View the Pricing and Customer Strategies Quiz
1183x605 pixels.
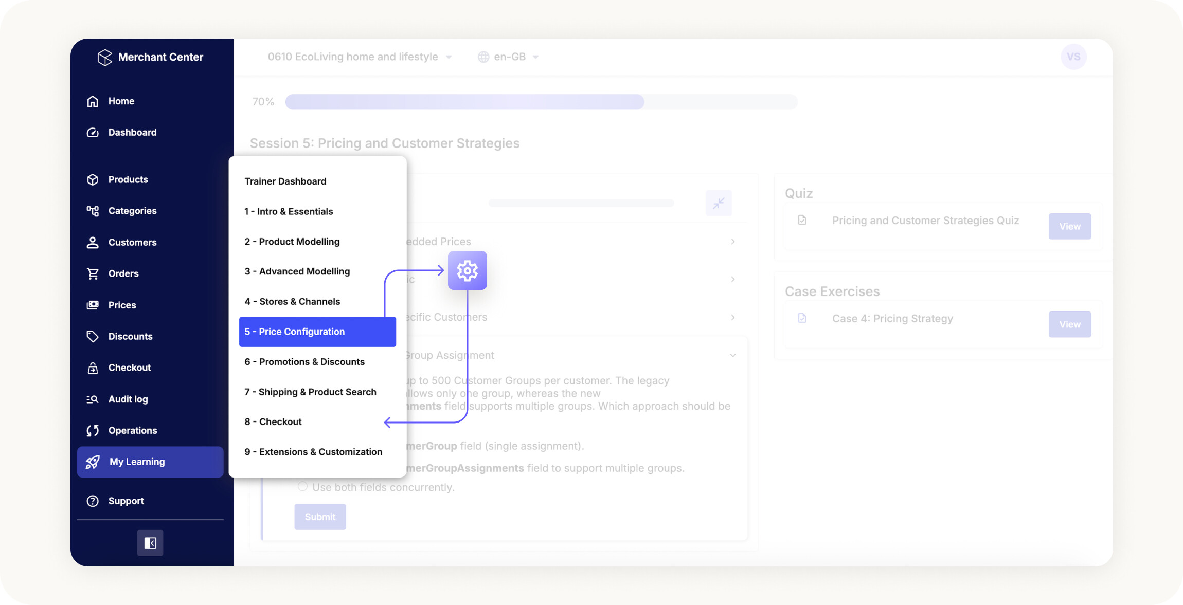(x=1070, y=226)
